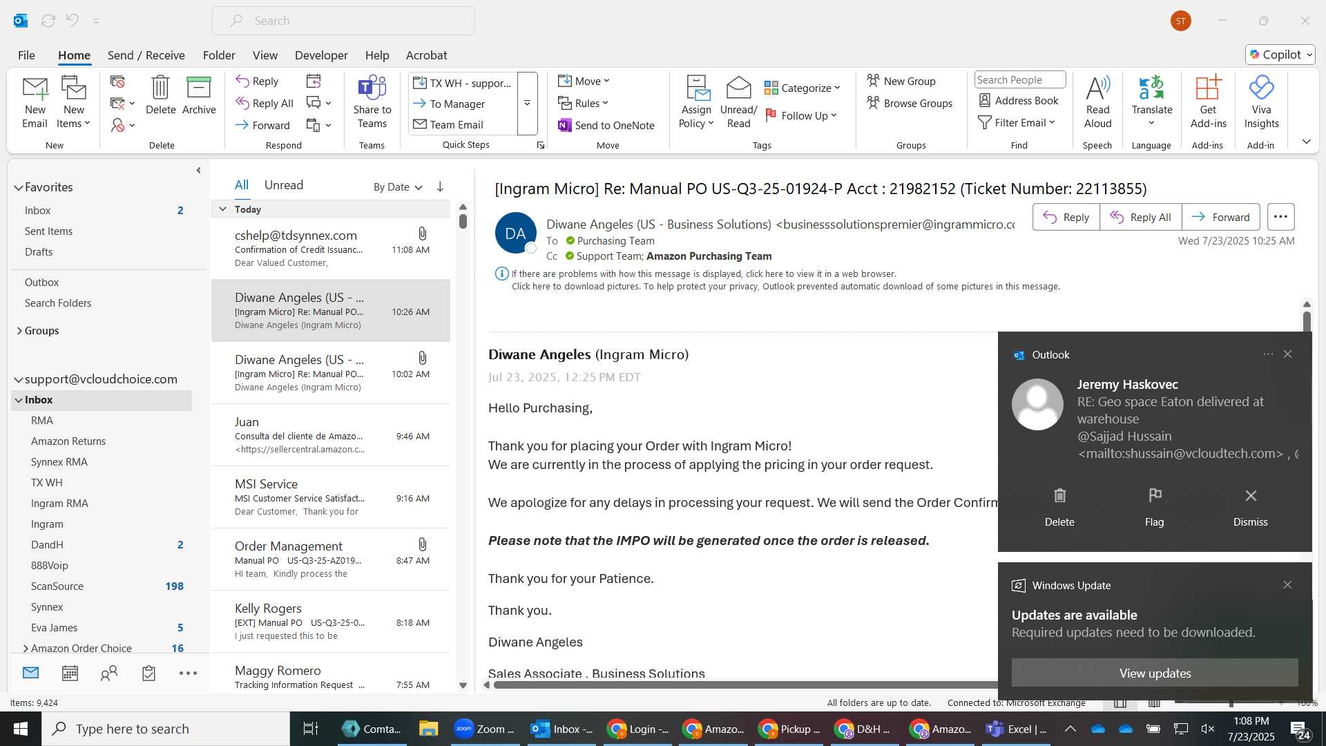
Task: Click Browse Groups
Action: (x=910, y=103)
